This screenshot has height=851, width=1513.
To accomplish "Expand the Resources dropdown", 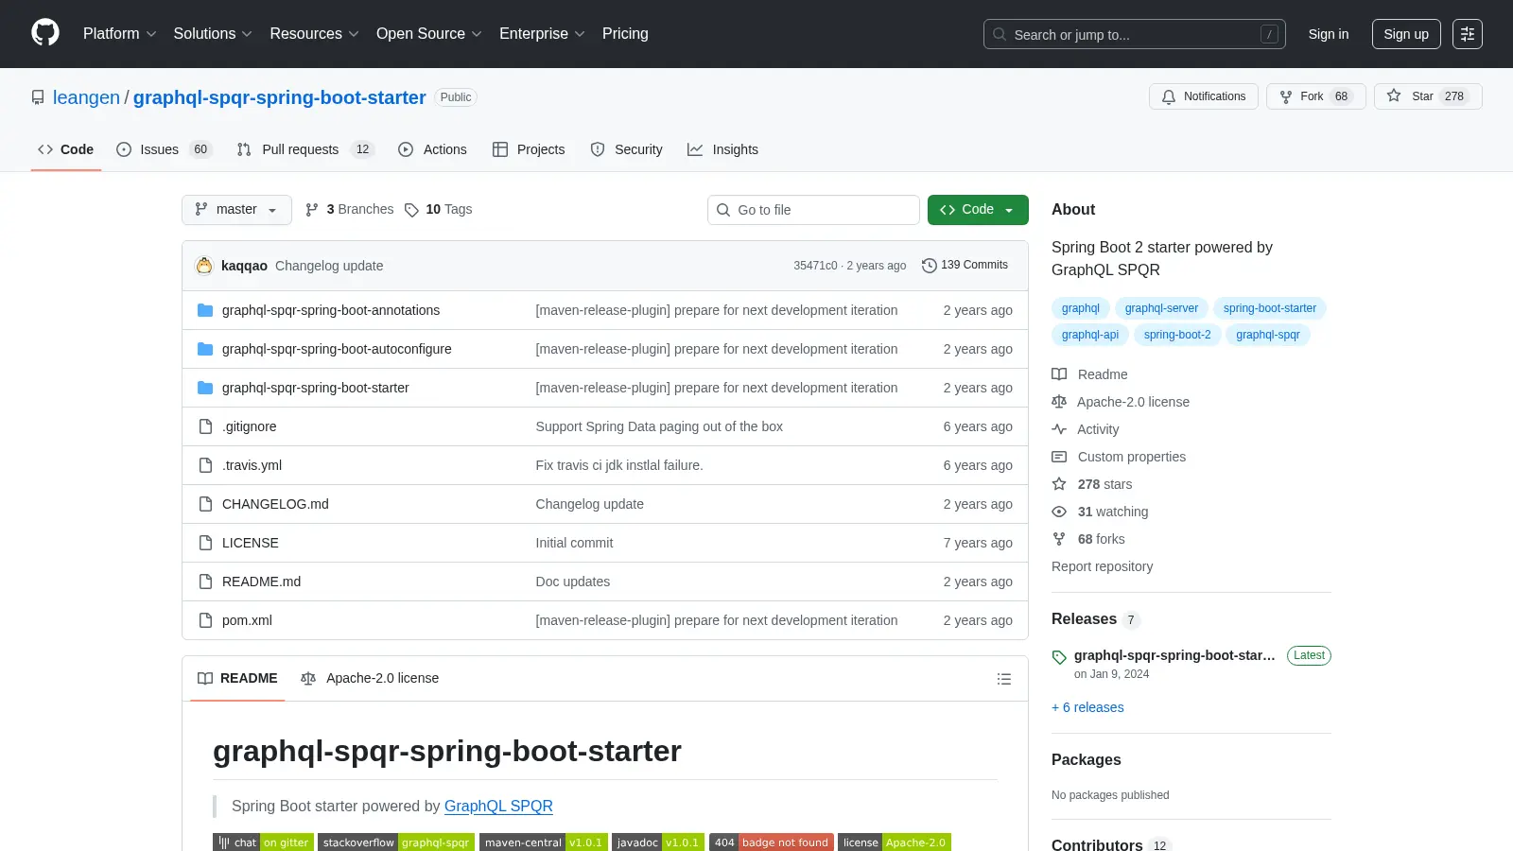I will pos(314,34).
